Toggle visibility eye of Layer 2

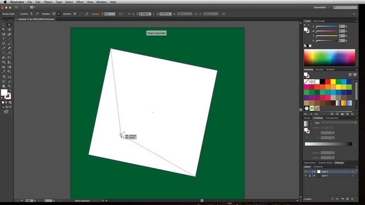pos(306,171)
